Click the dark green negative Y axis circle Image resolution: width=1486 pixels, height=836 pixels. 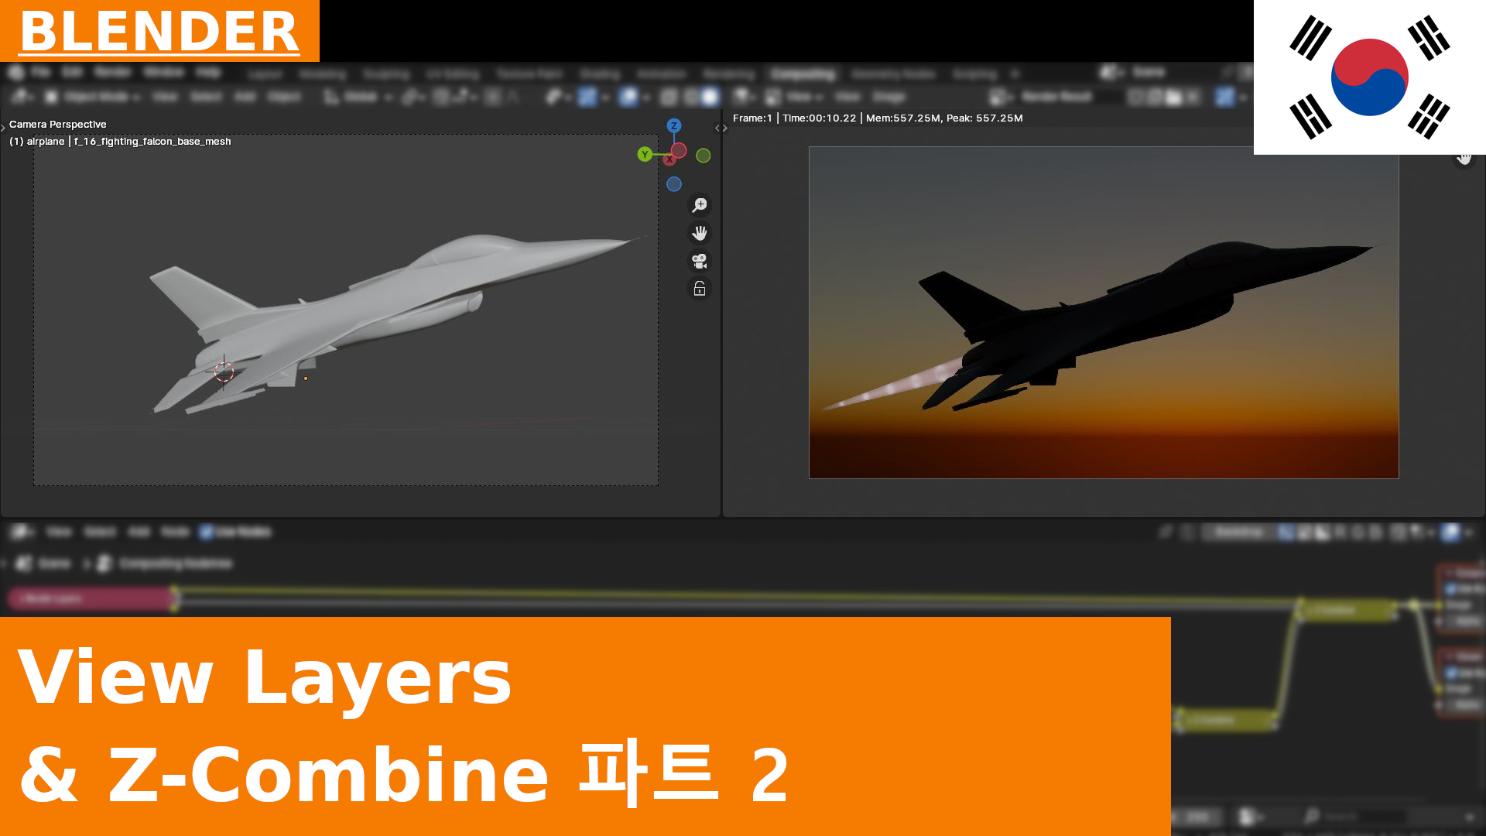[703, 156]
